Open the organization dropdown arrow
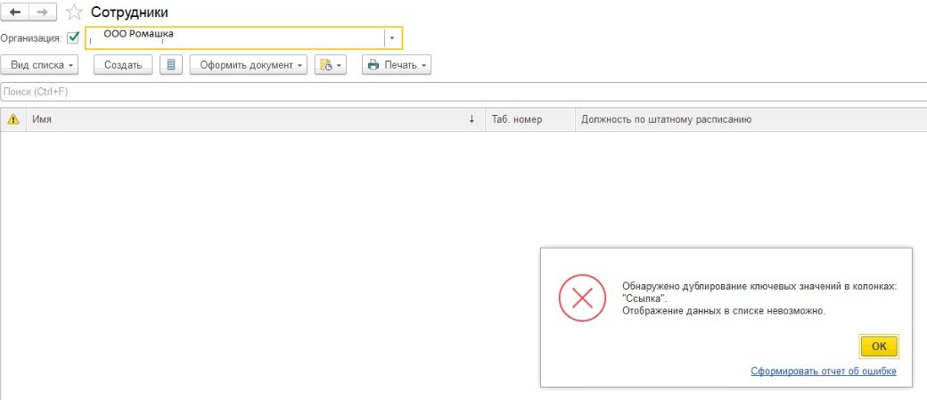 click(x=392, y=37)
